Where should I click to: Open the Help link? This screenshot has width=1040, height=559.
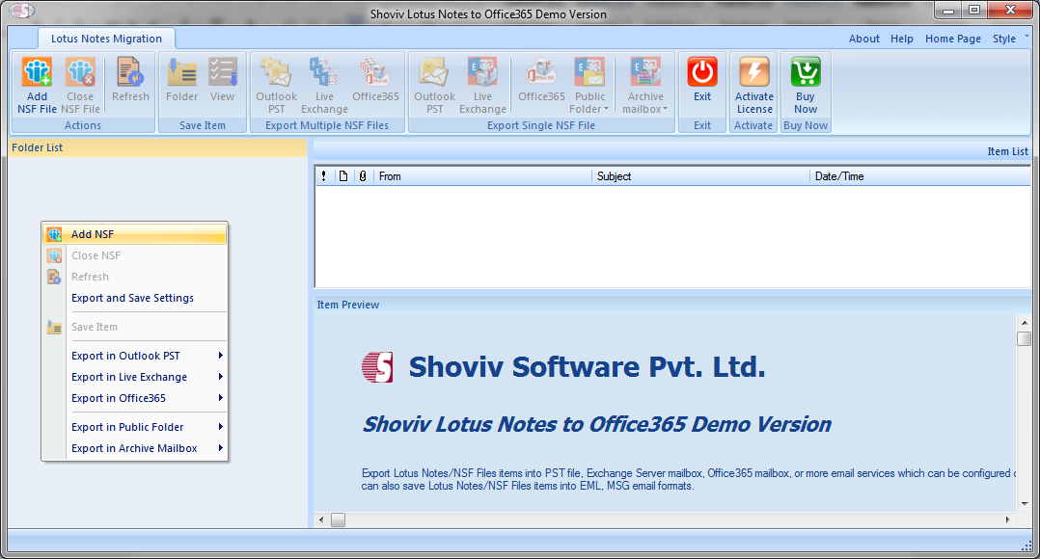coord(901,39)
